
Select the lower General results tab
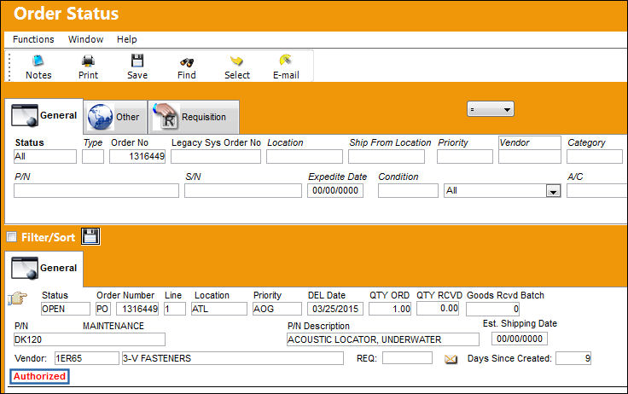coord(44,269)
